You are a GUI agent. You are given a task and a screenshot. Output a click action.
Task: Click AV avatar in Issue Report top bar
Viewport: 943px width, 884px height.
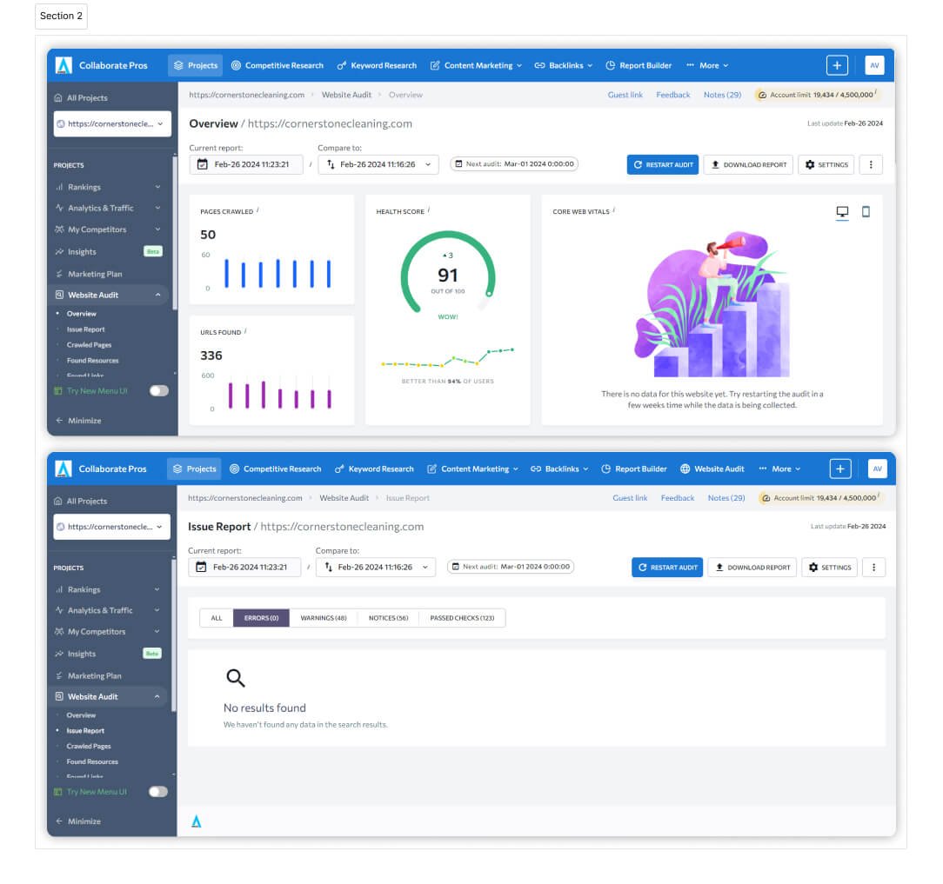click(x=877, y=469)
